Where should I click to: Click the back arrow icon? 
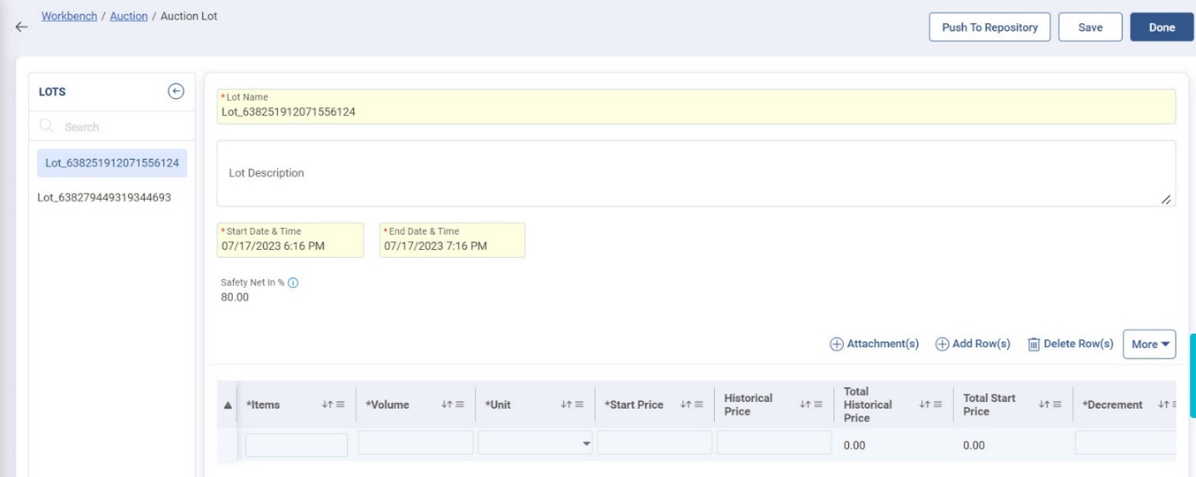[21, 27]
